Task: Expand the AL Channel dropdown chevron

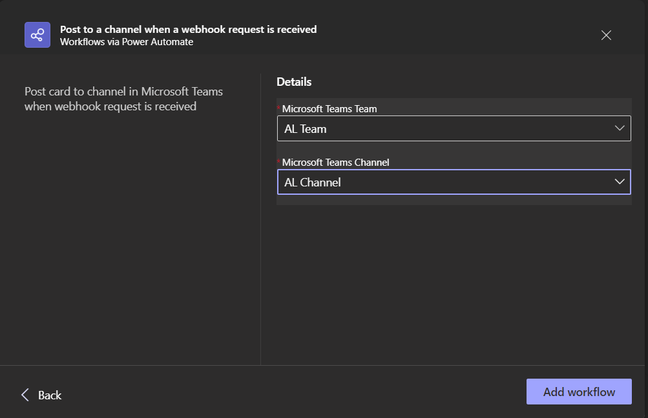Action: pyautogui.click(x=620, y=182)
